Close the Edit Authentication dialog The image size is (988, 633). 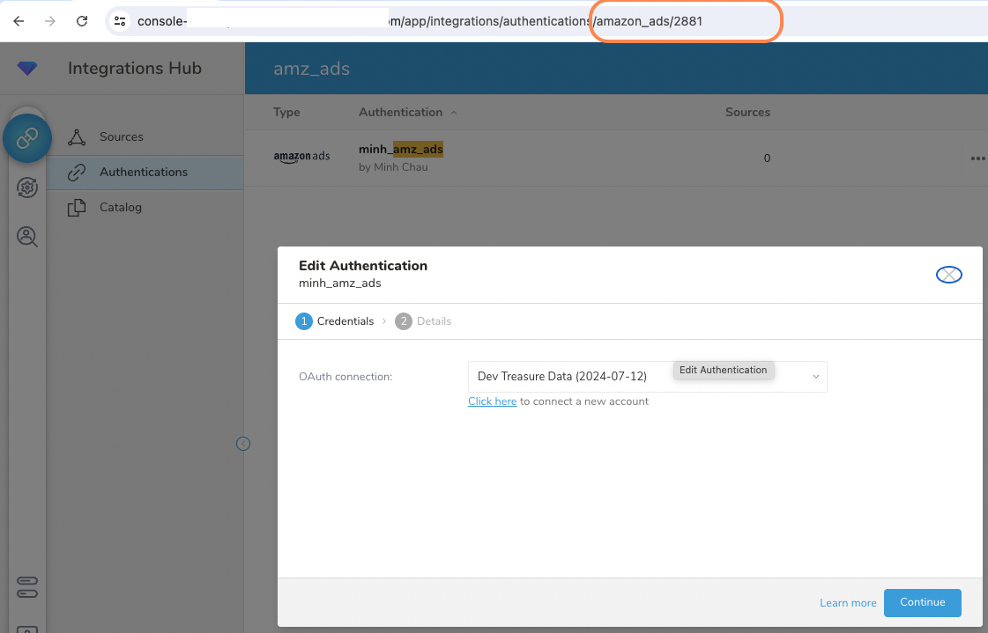click(x=948, y=276)
